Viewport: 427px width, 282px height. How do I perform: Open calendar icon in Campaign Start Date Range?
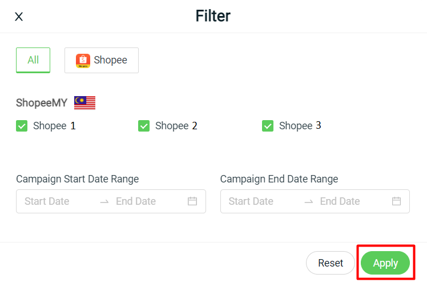pyautogui.click(x=192, y=201)
